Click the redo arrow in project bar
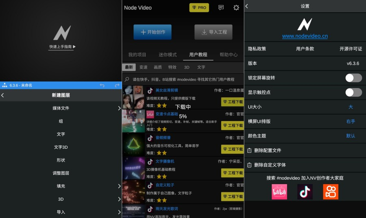Image resolution: width=366 pixels, height=218 pixels. pos(117,86)
